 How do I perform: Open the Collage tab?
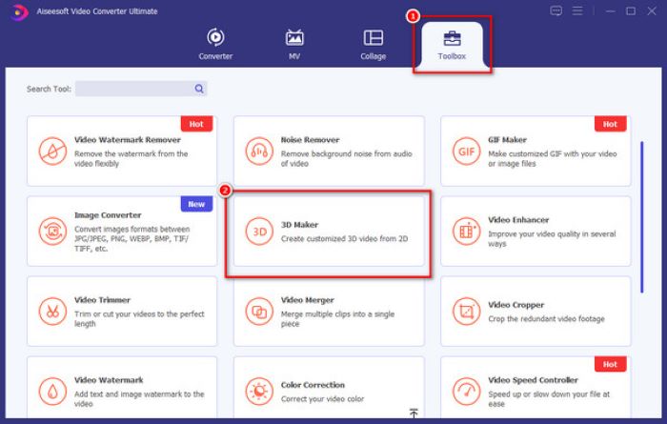374,44
